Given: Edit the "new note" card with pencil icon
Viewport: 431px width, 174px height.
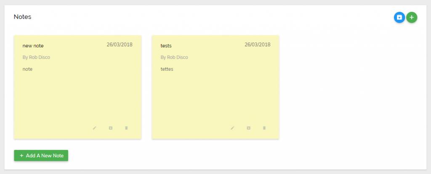Looking at the screenshot, I should 95,128.
